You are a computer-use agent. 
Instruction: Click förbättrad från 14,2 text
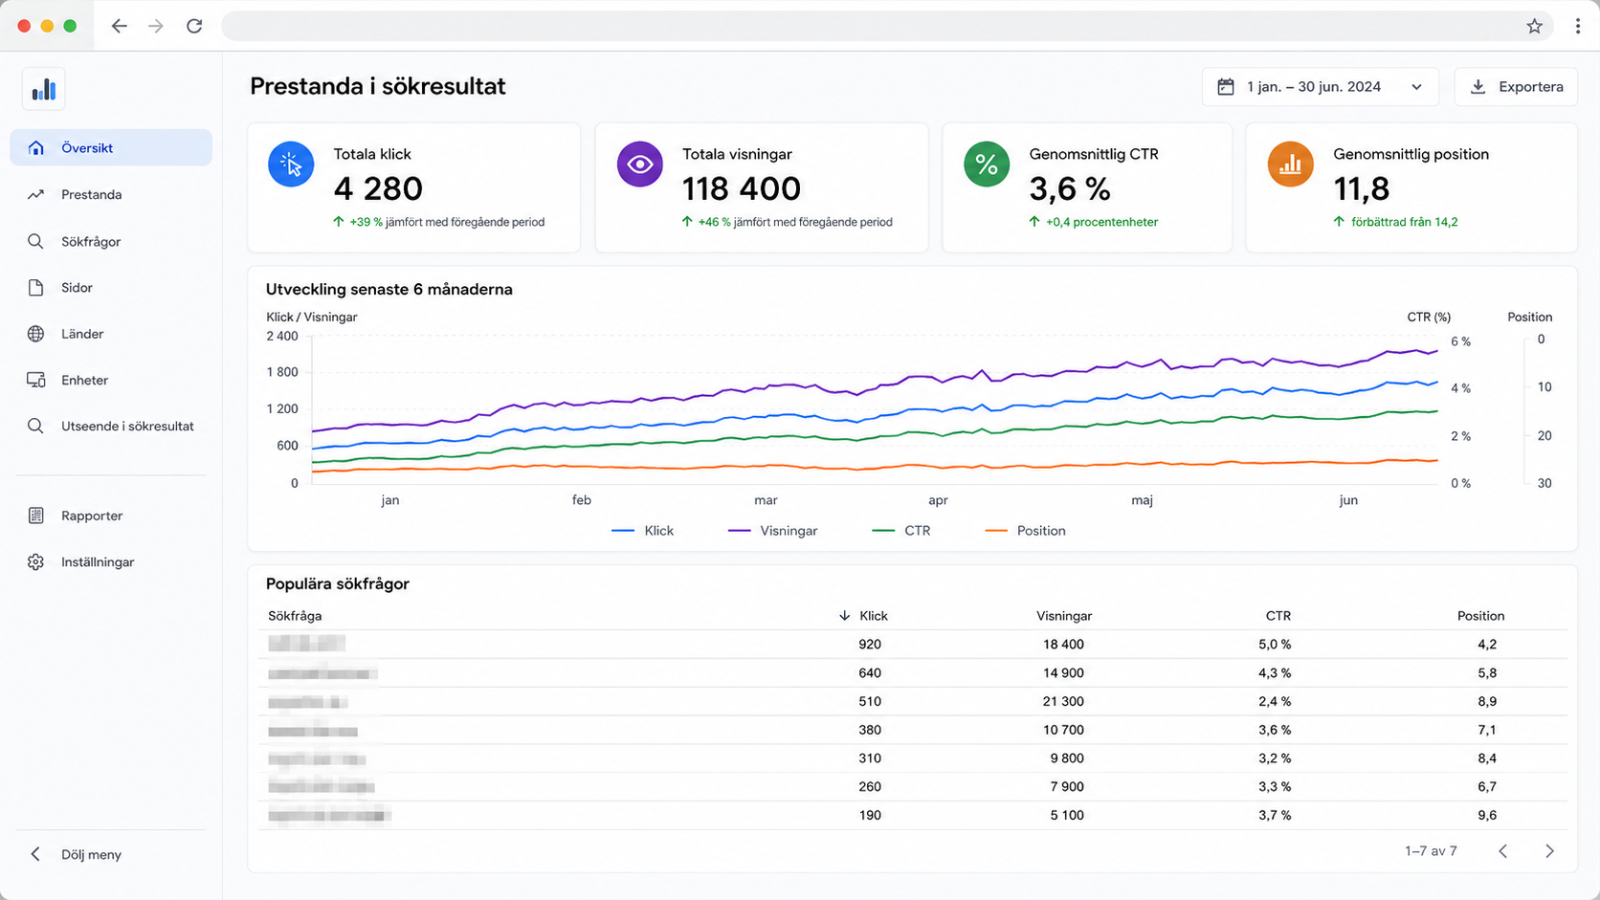click(1404, 222)
